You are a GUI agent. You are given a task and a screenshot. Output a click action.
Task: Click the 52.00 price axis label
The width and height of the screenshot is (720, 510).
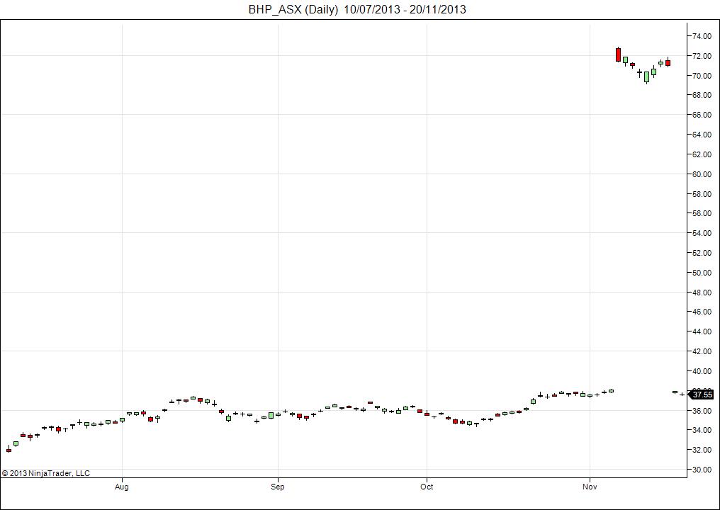(702, 252)
